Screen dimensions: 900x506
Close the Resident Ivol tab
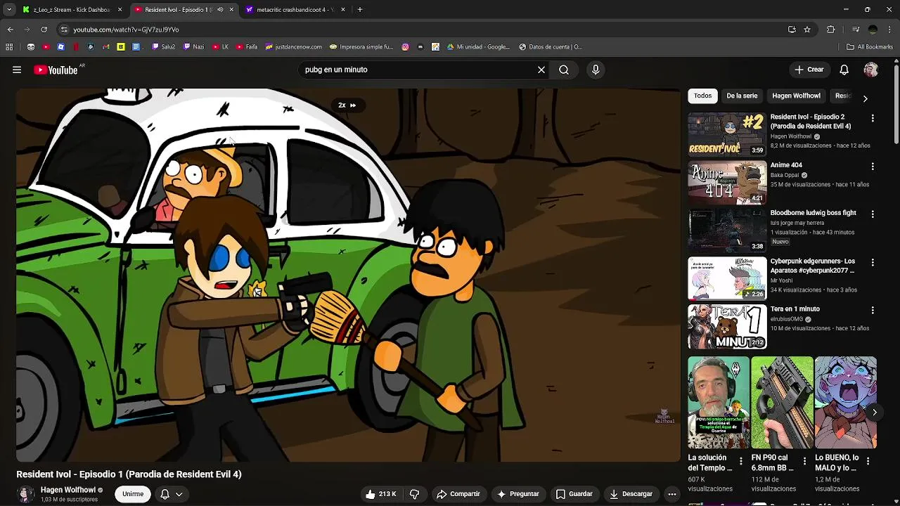click(x=231, y=10)
